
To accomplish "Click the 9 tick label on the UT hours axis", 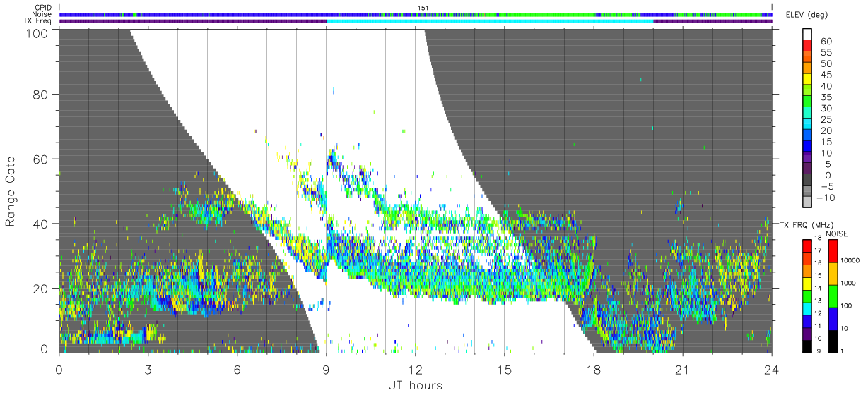I will tap(327, 369).
